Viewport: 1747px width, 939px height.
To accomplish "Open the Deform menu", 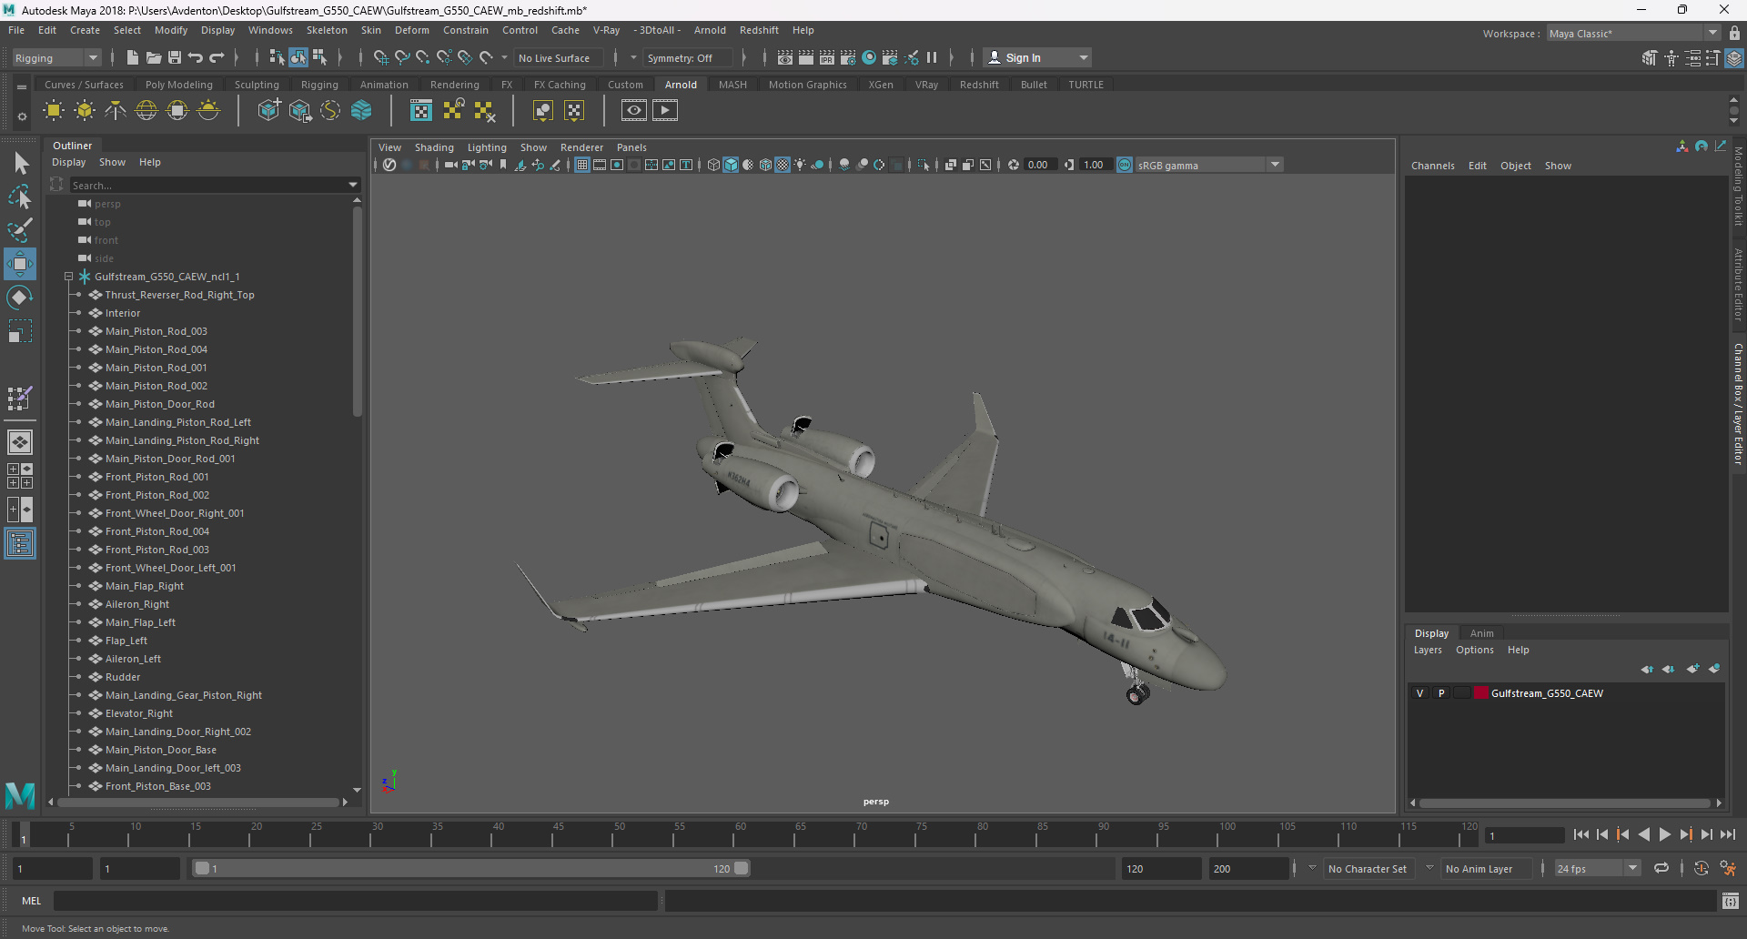I will click(411, 30).
